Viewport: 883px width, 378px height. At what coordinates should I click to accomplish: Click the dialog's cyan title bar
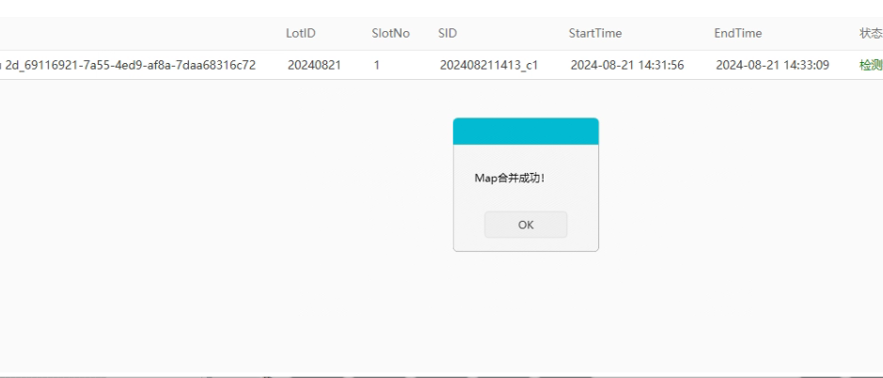(x=526, y=132)
